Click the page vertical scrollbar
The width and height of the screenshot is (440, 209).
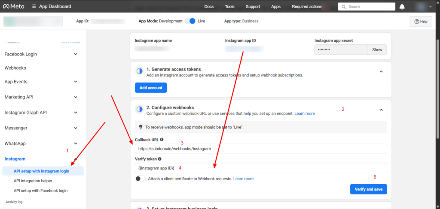coord(438,89)
